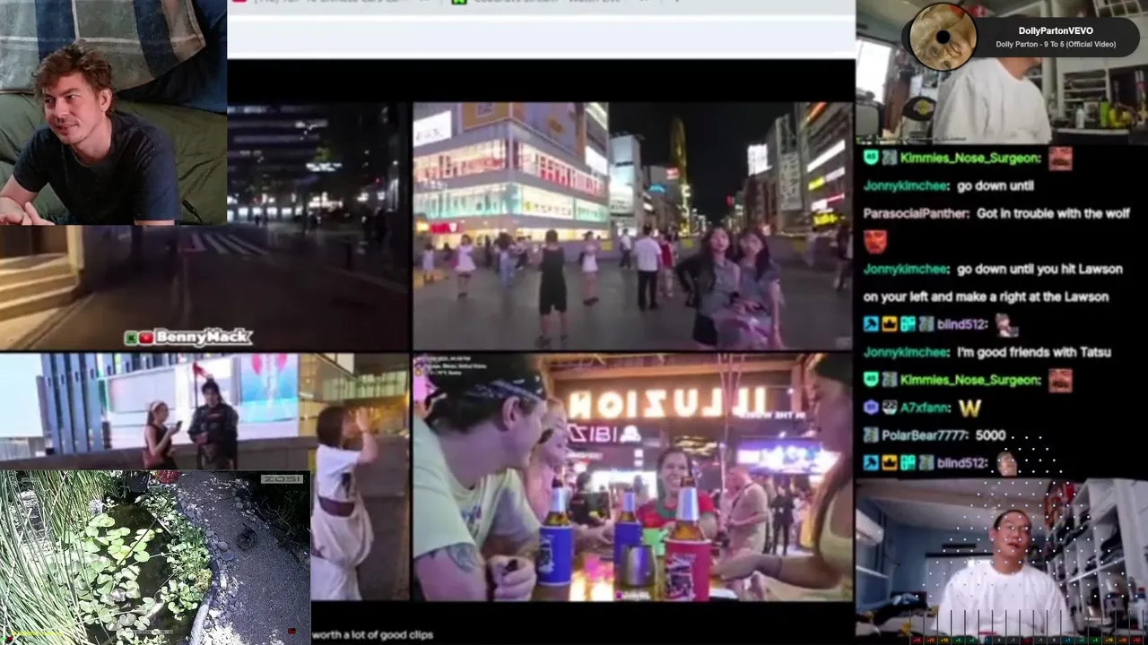Viewport: 1148px width, 645px height.
Task: Open the DollyPartonVEVO channel name
Action: [x=1056, y=30]
